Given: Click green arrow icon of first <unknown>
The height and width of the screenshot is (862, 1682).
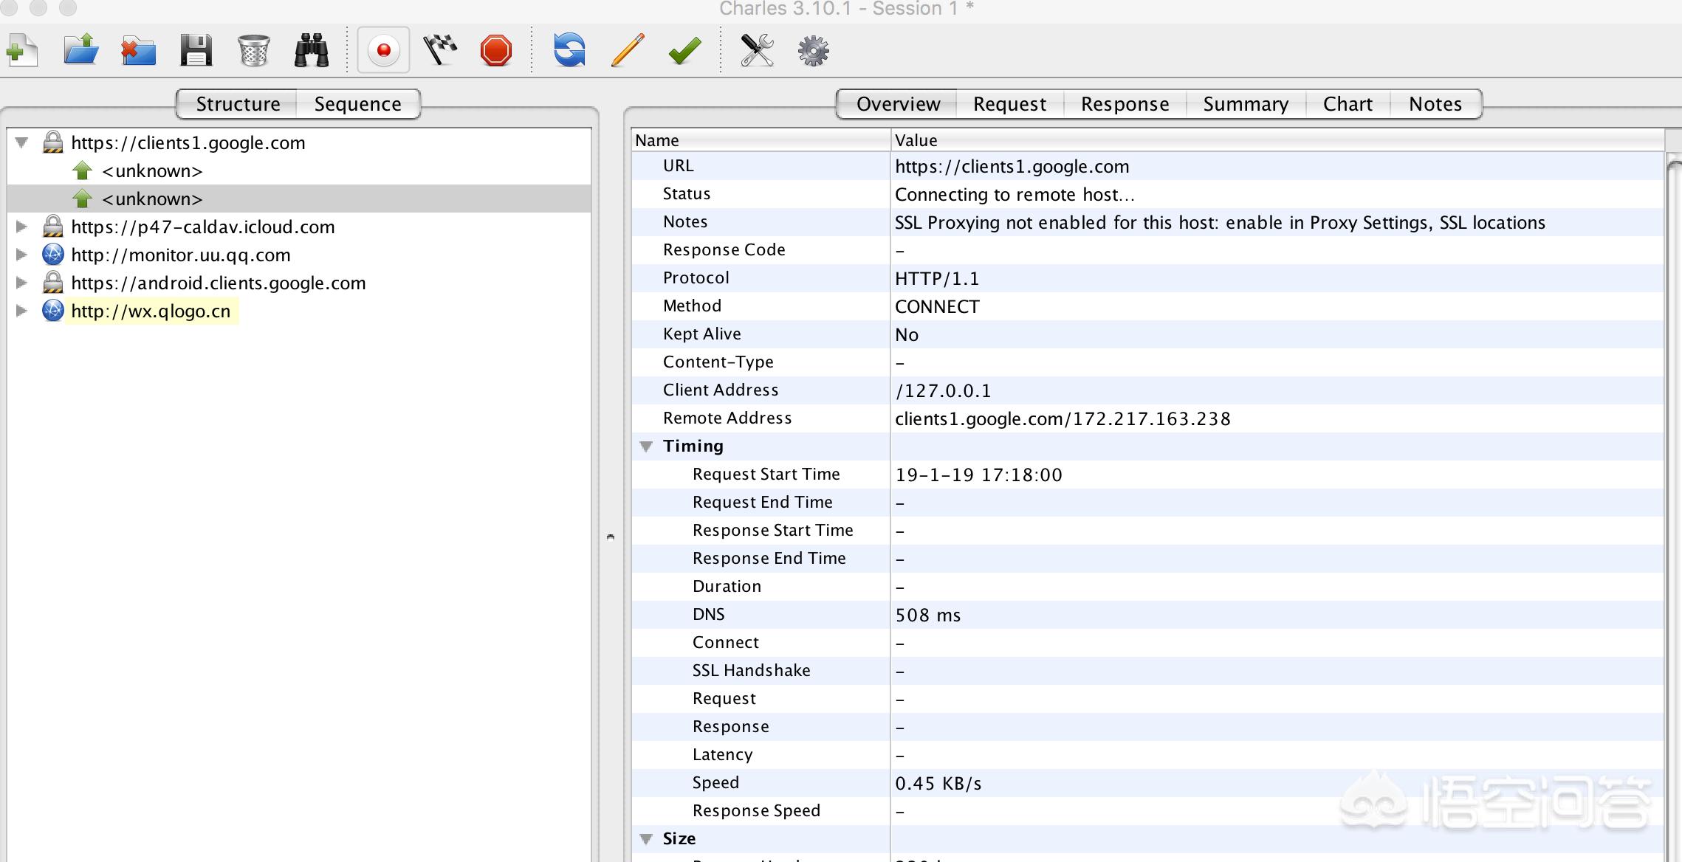Looking at the screenshot, I should tap(82, 170).
